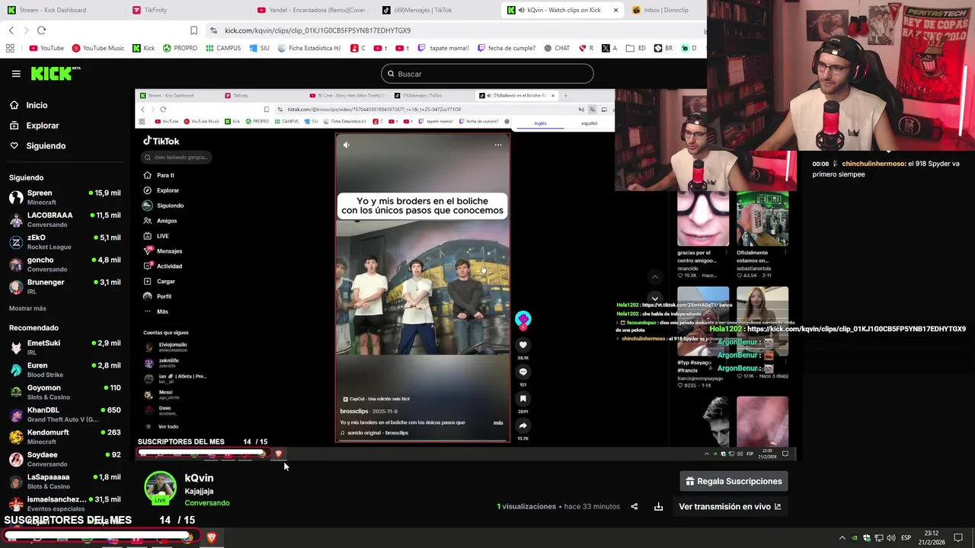Screen dimensions: 975x548
Task: Reload the Kick clip page
Action: (41, 30)
